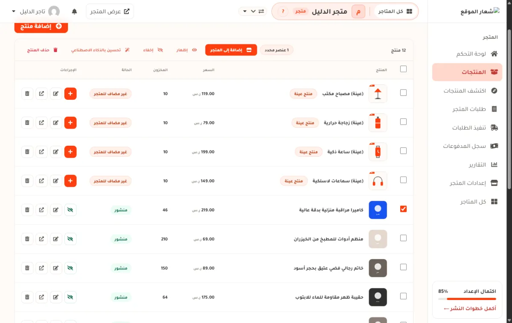The height and width of the screenshot is (323, 512).
Task: Delete bamboo kitchen organizer (منظم أدوات للمطبخ) product
Action: 27,239
